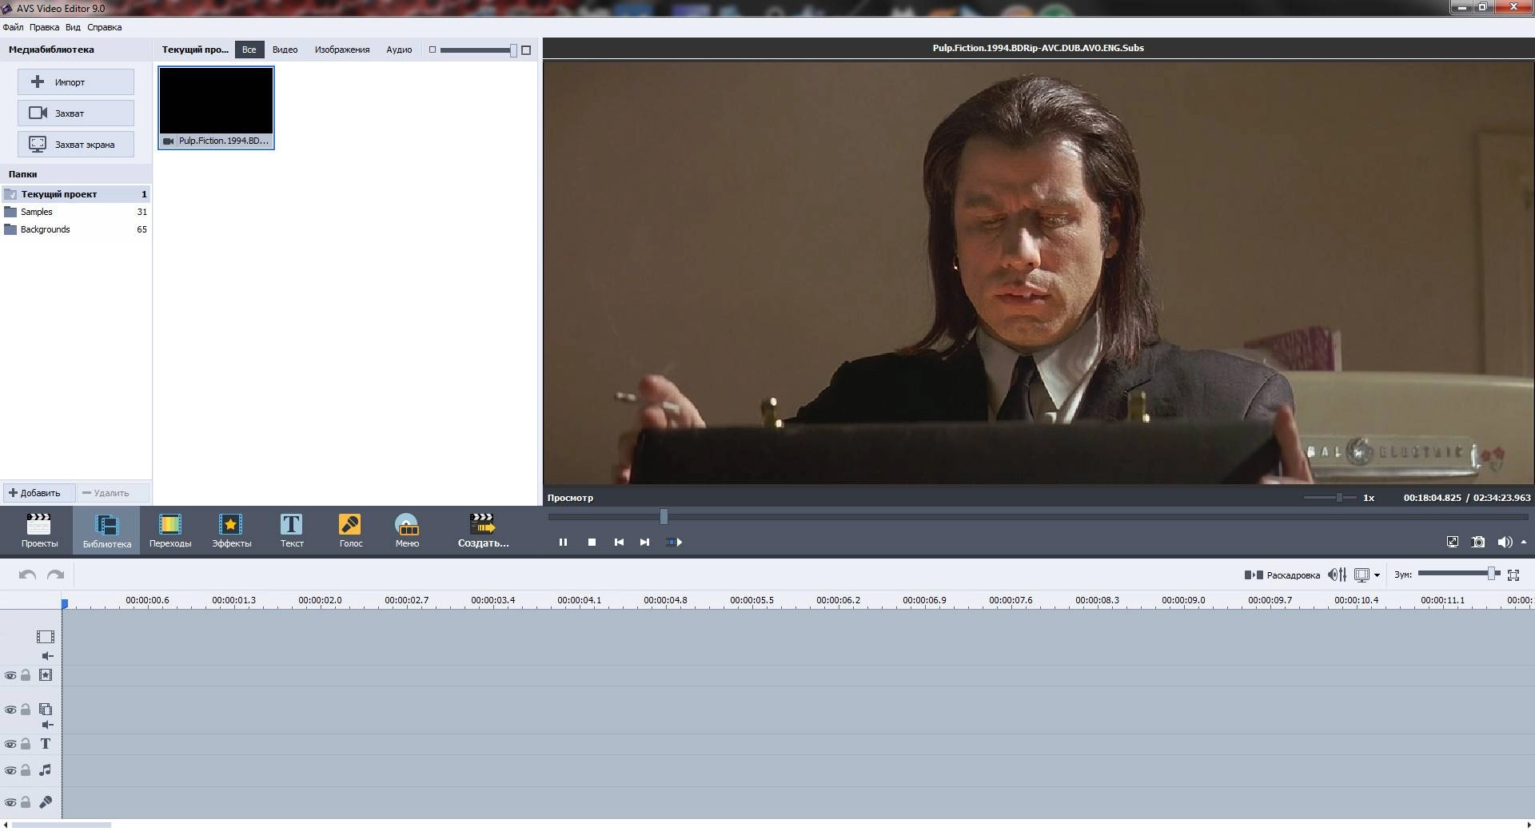Image resolution: width=1535 pixels, height=831 pixels.
Task: Select the Pulp.Fiction video thumbnail
Action: [x=216, y=107]
